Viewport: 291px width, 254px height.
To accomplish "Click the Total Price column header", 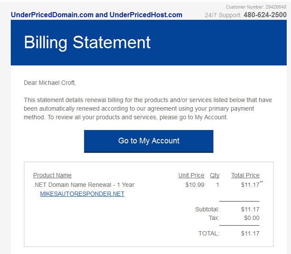I will point(245,175).
